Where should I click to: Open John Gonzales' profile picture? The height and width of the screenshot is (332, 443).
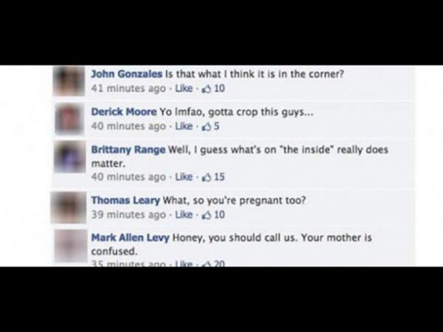click(x=69, y=81)
